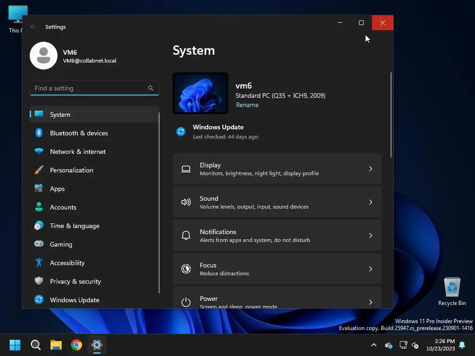
Task: Click the back arrow in Settings title bar
Action: (x=33, y=26)
